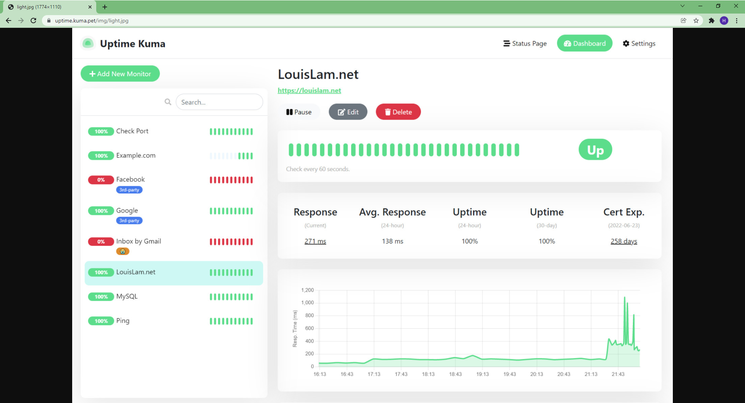This screenshot has width=745, height=403.
Task: Select the Check Port monitor
Action: pyautogui.click(x=174, y=131)
